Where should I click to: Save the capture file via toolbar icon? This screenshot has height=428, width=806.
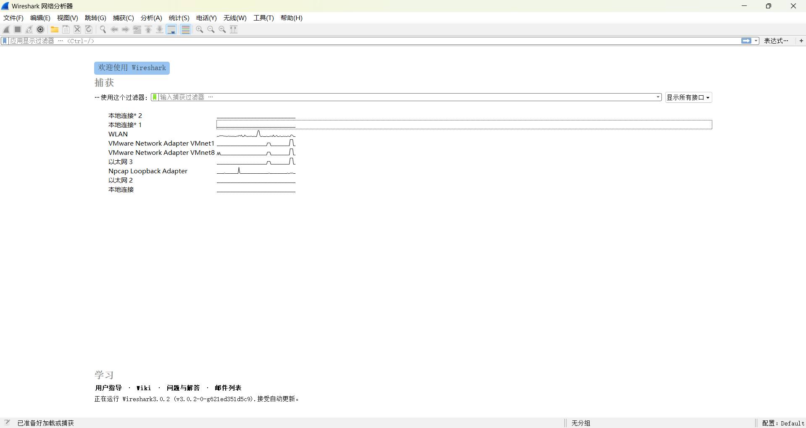click(x=66, y=29)
